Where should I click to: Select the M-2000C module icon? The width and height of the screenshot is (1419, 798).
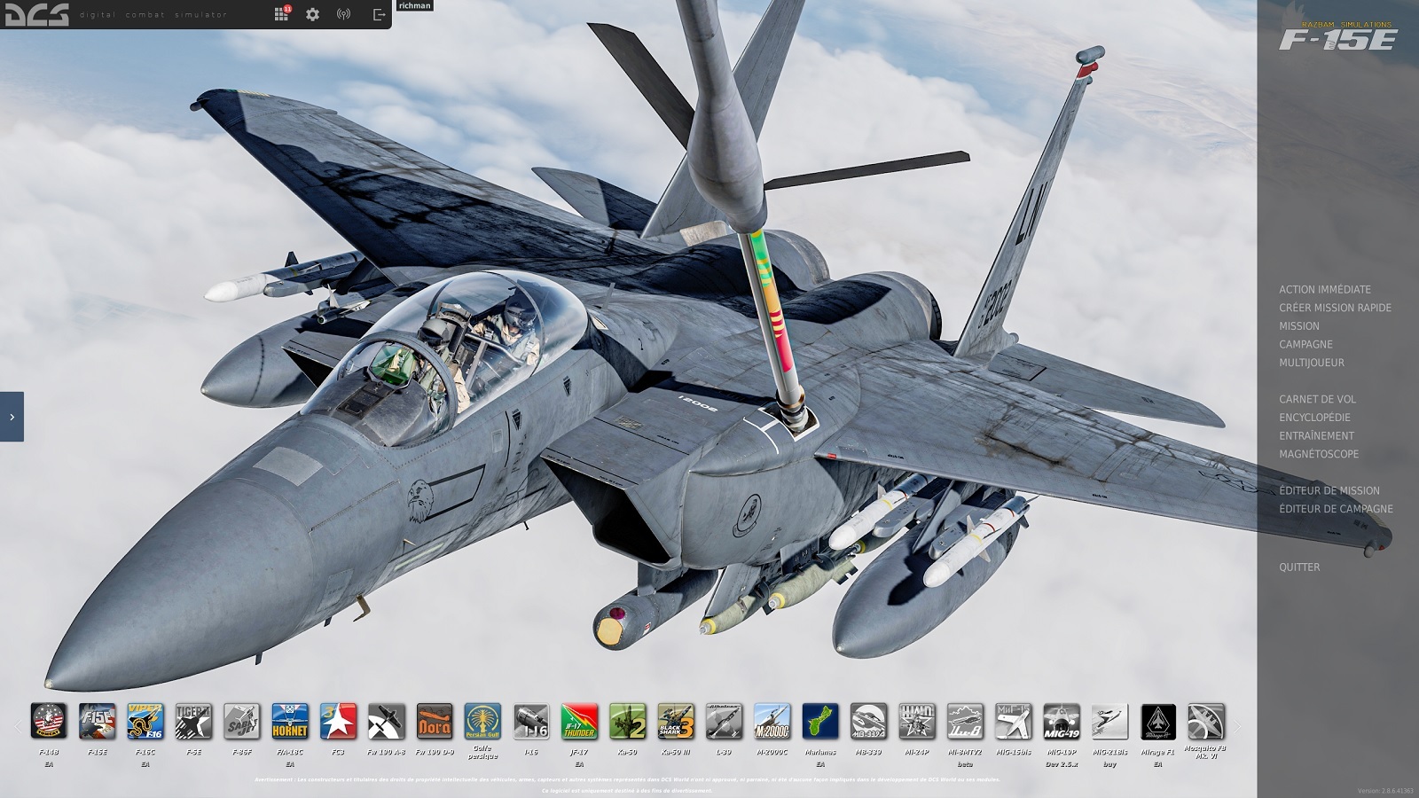coord(772,721)
